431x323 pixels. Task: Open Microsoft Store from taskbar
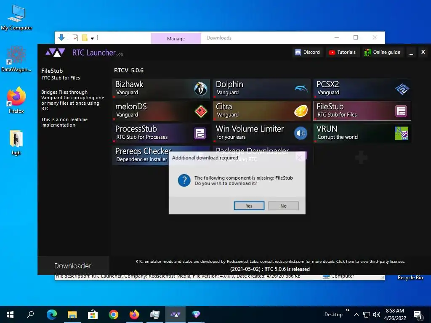(93, 315)
